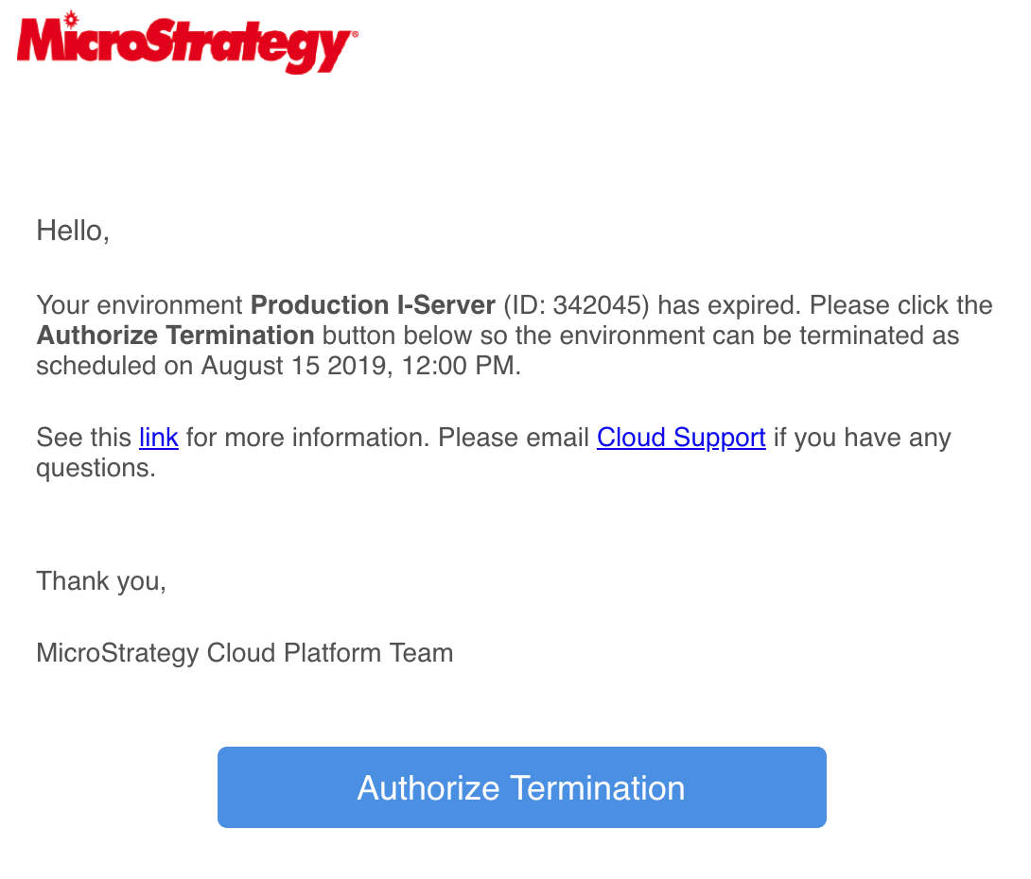Click the "Thank you," closing line
Screen dimensions: 1031x879
pyautogui.click(x=101, y=581)
